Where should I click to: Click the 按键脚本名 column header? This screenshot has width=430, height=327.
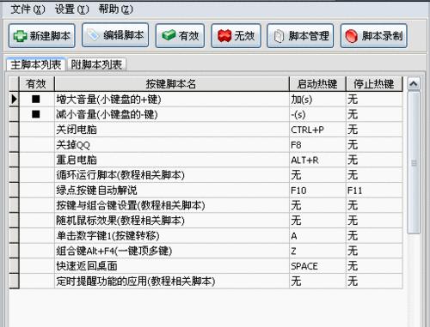coord(171,84)
